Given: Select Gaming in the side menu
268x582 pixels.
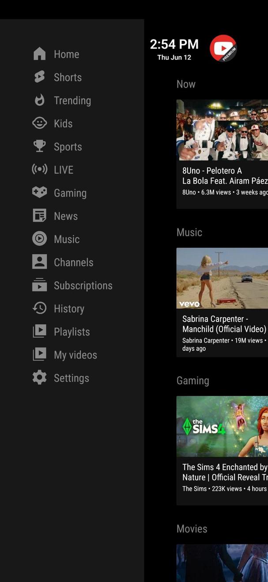Looking at the screenshot, I should (x=70, y=193).
